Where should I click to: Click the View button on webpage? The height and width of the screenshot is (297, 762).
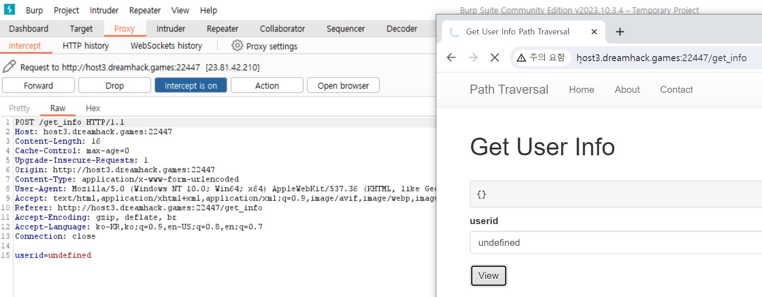[488, 276]
